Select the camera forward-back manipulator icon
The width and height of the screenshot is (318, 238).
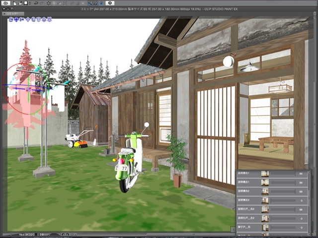[22, 19]
